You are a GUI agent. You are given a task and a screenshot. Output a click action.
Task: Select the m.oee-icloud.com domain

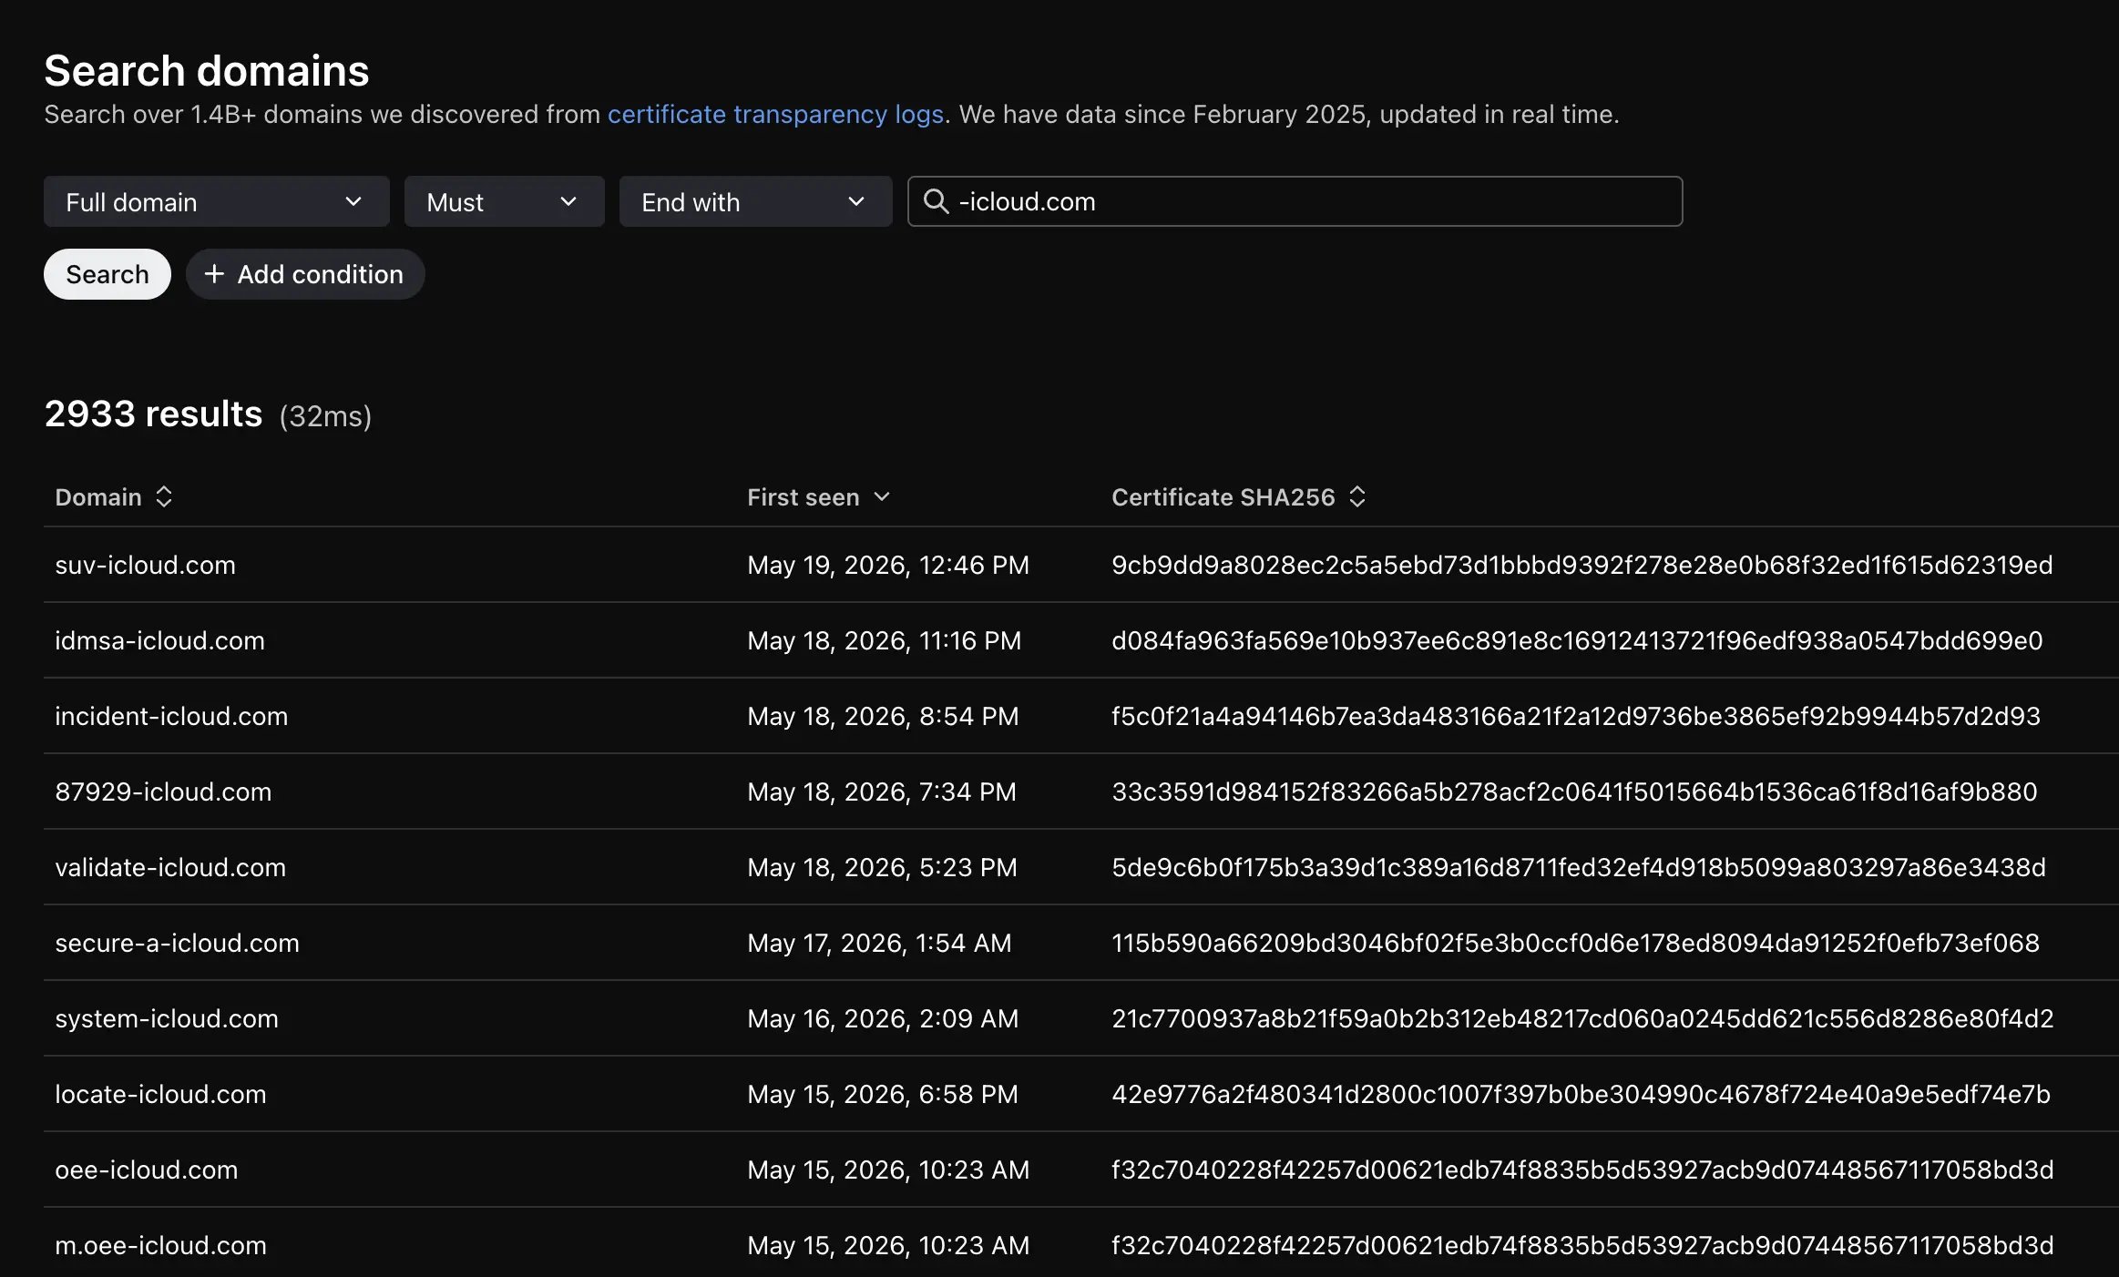pos(161,1245)
